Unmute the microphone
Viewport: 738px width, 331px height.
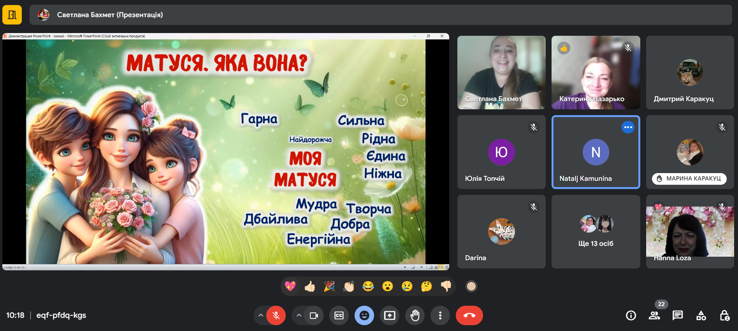pyautogui.click(x=276, y=315)
